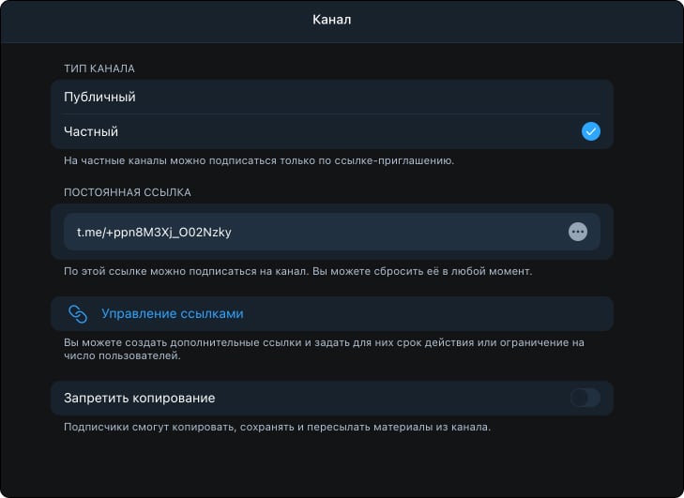Click the Запретить копирование row label
This screenshot has height=498, width=684.
tap(140, 399)
